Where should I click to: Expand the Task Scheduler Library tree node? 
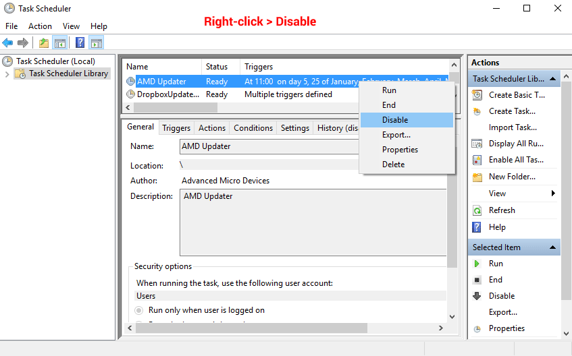pyautogui.click(x=7, y=74)
